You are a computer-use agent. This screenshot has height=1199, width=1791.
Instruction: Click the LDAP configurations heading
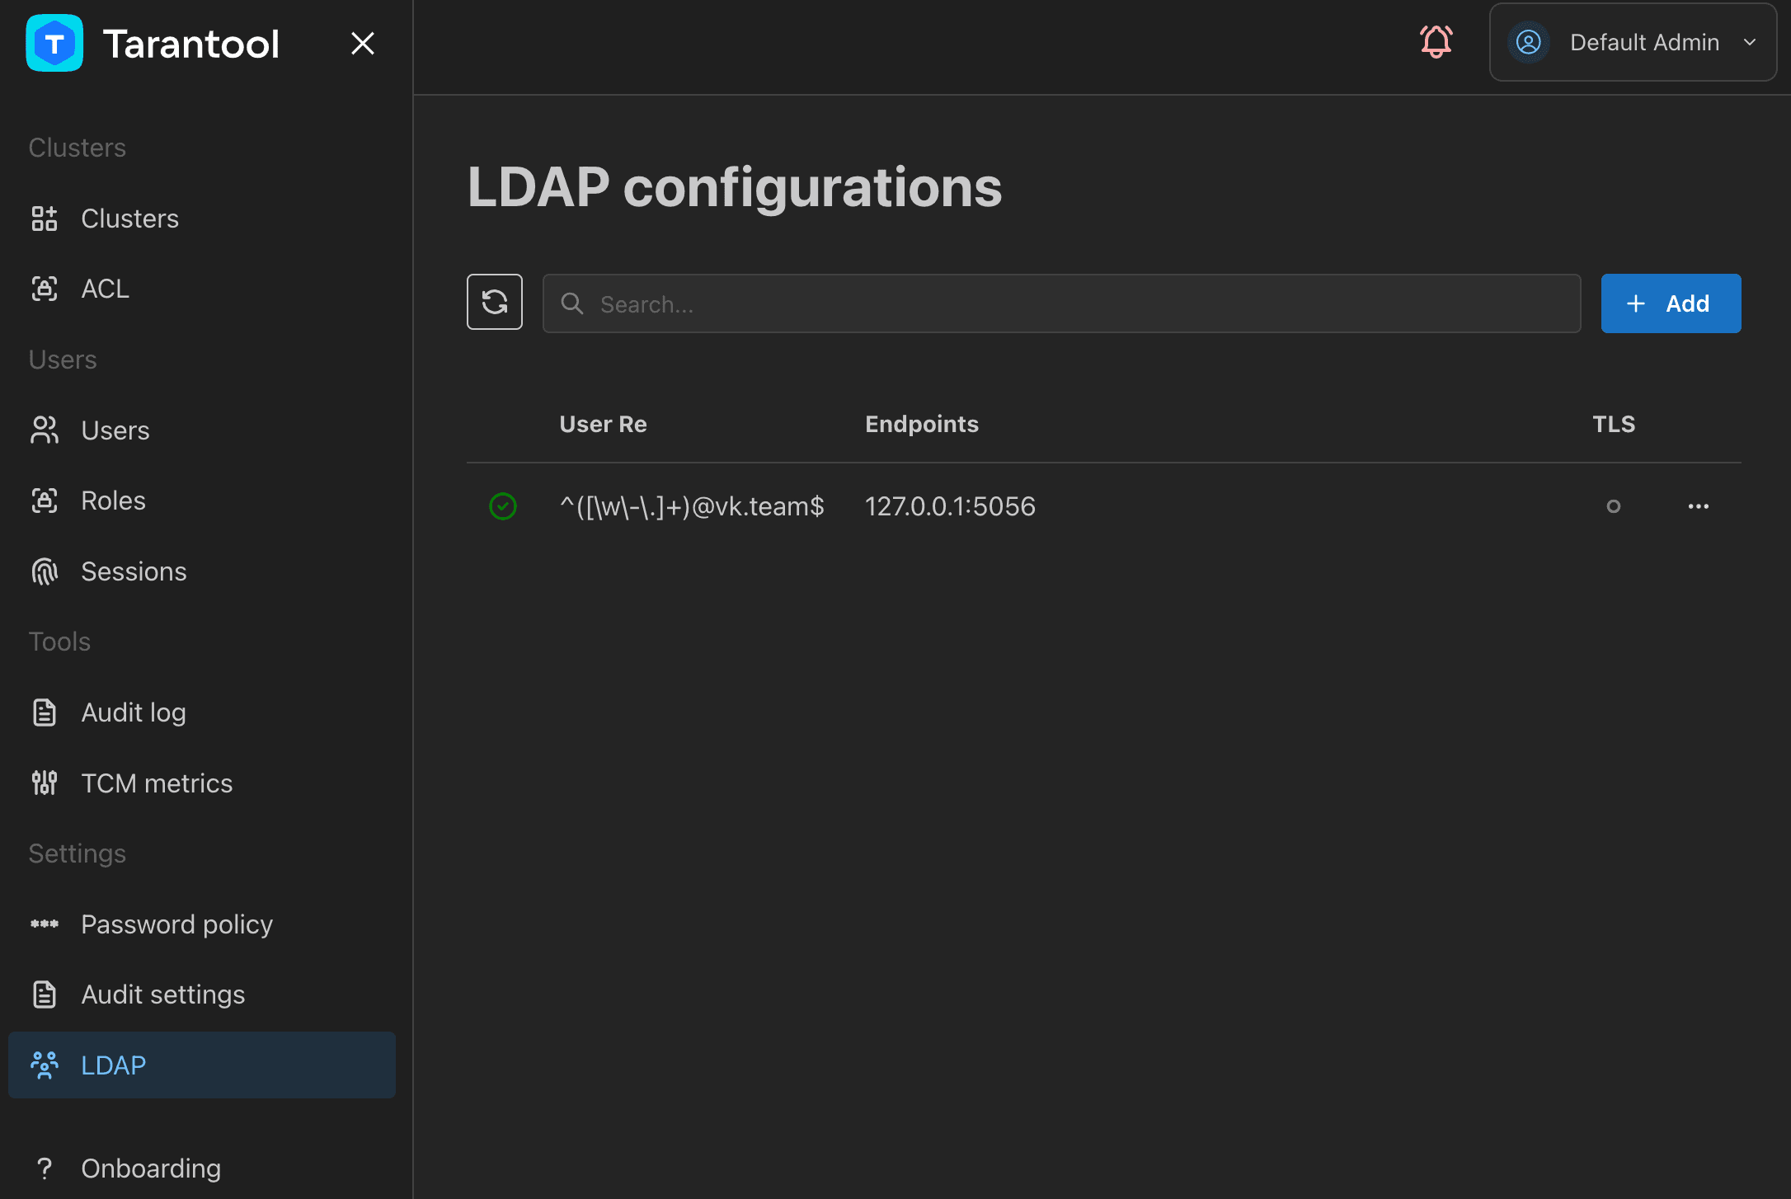tap(735, 188)
